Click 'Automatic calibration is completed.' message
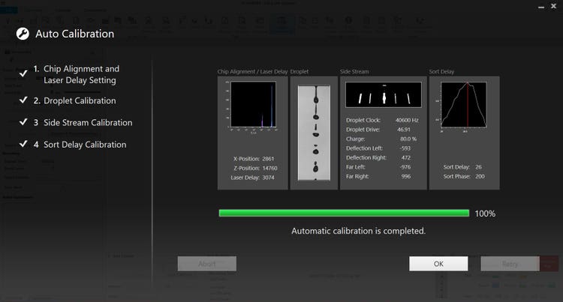 (x=358, y=231)
